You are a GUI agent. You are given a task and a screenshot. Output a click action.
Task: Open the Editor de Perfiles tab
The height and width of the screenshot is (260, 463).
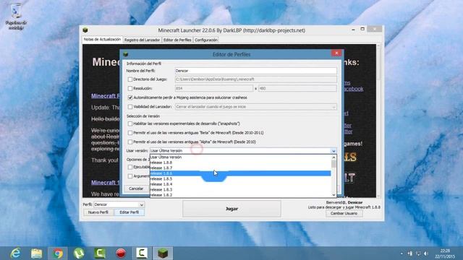pyautogui.click(x=177, y=40)
